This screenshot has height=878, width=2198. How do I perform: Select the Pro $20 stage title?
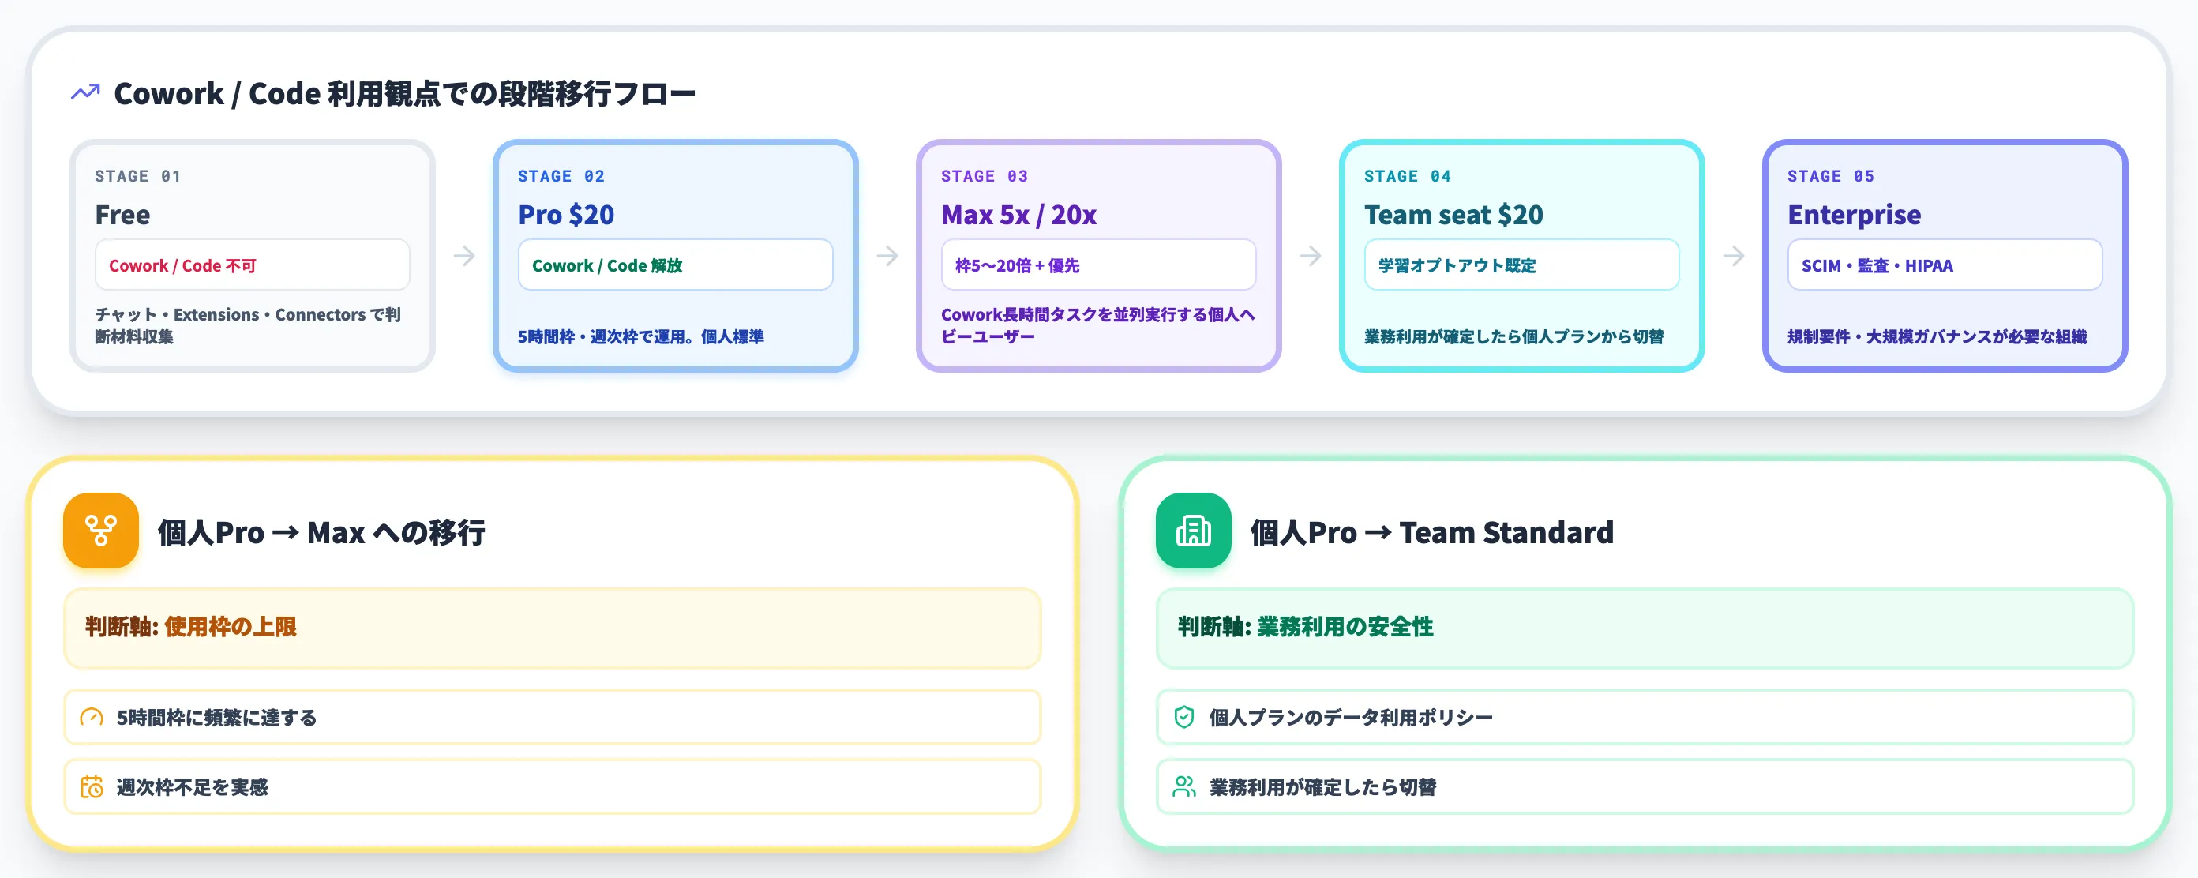(566, 215)
